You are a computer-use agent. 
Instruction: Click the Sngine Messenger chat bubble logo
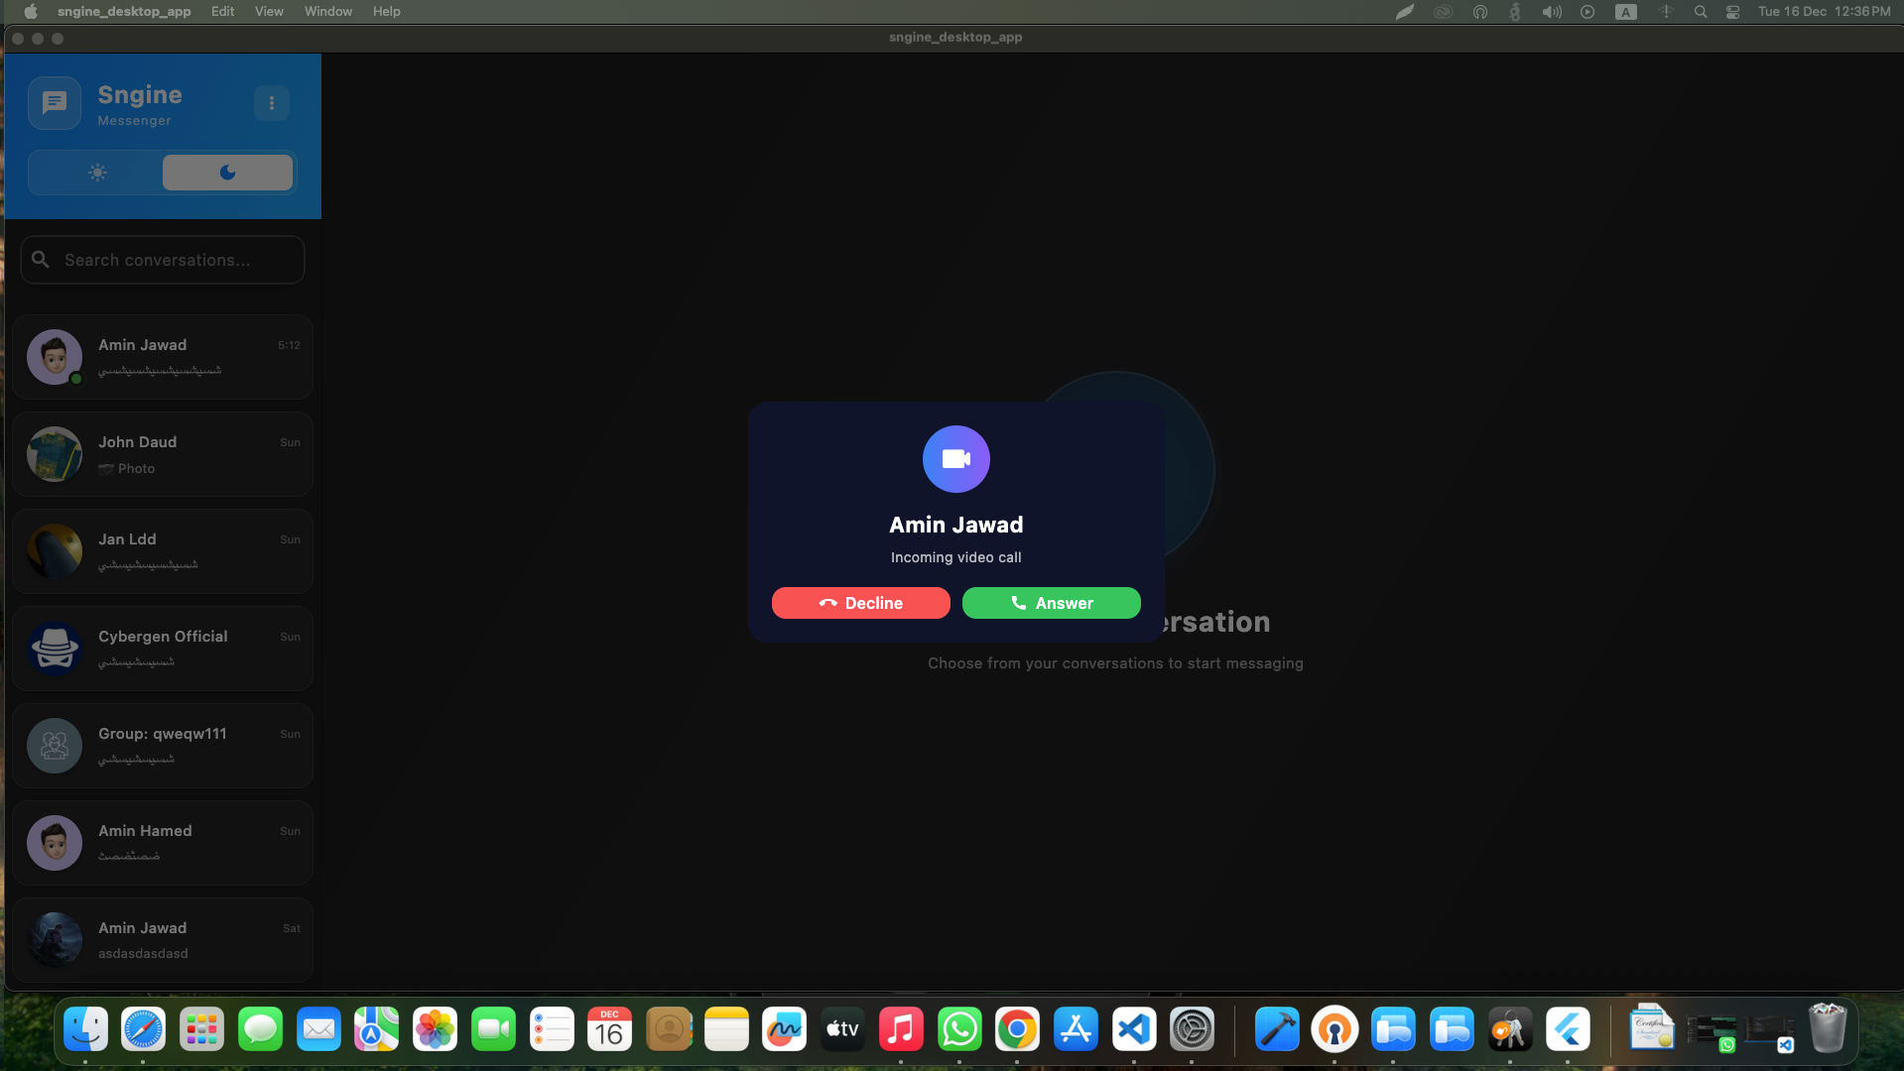click(55, 102)
